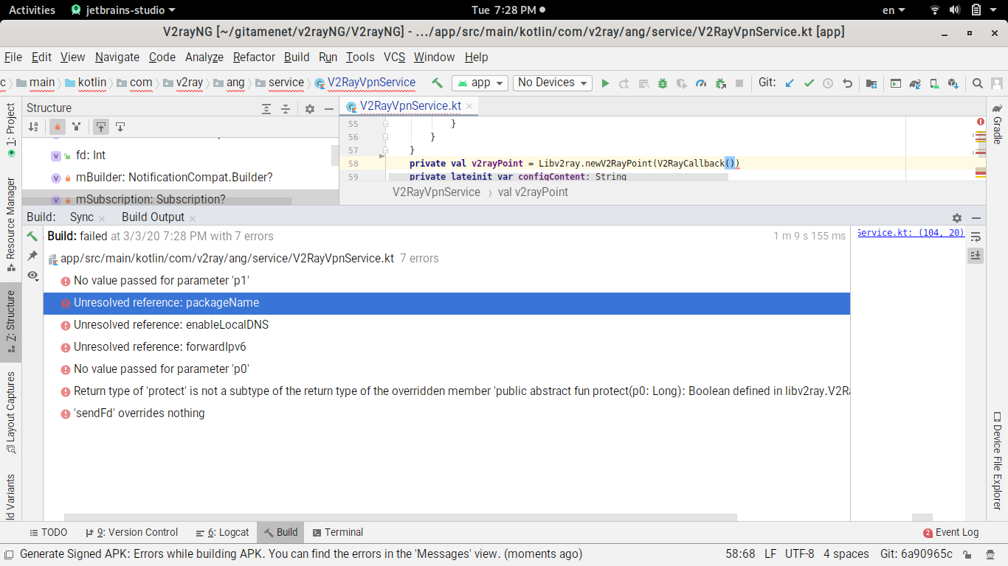Run the app using the green play icon
The image size is (1008, 566).
tap(605, 83)
